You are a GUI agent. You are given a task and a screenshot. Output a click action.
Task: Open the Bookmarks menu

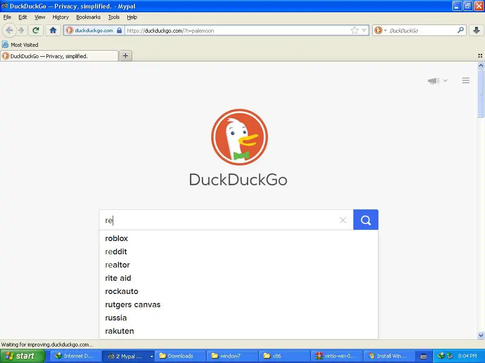89,17
